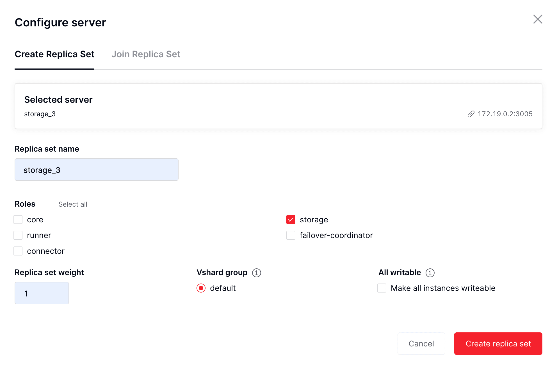Click the Vshard group label
The height and width of the screenshot is (370, 557).
pyautogui.click(x=222, y=273)
